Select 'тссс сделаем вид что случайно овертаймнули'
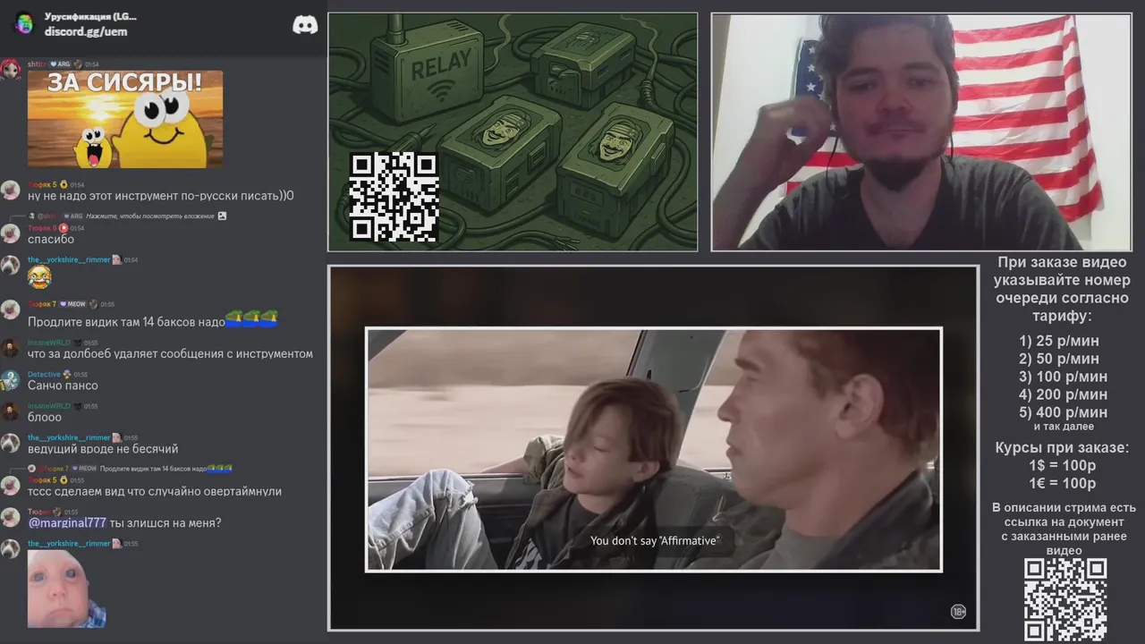The height and width of the screenshot is (644, 1145). (x=155, y=492)
